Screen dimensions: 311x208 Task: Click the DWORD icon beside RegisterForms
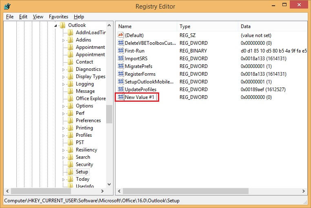point(120,74)
